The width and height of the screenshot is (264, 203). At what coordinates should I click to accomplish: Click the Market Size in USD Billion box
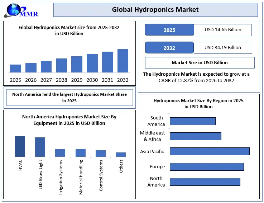[200, 62]
